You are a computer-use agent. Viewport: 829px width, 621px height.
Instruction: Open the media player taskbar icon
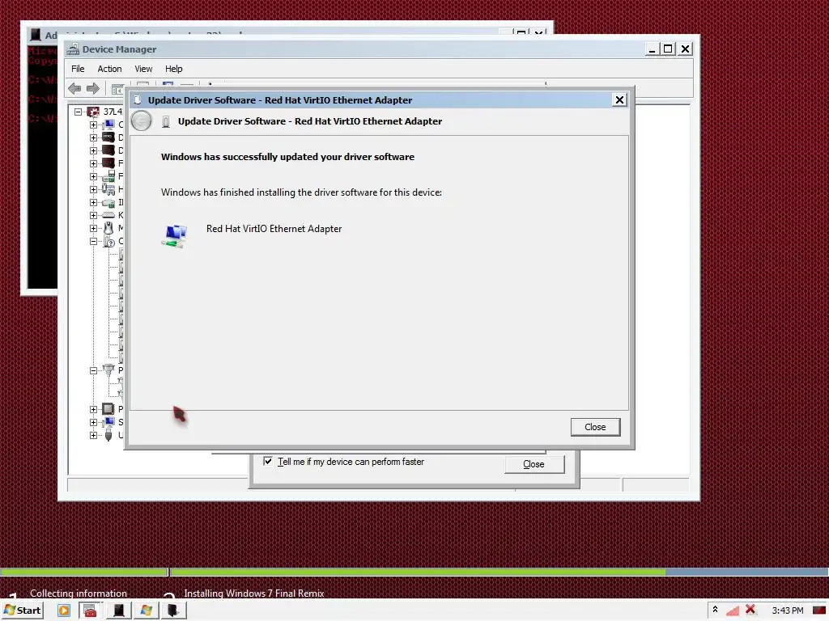point(64,610)
